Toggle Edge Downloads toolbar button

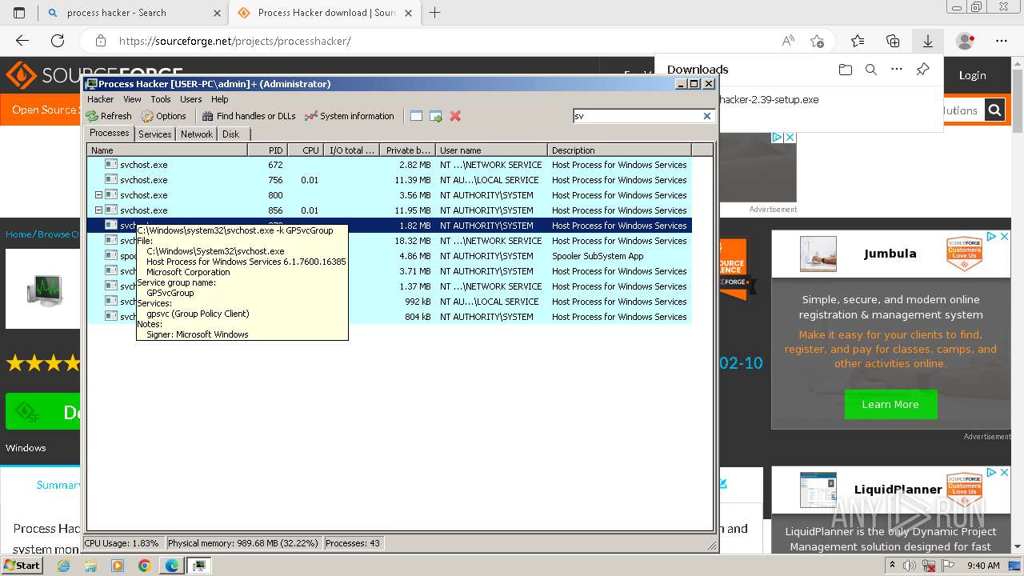click(x=928, y=41)
